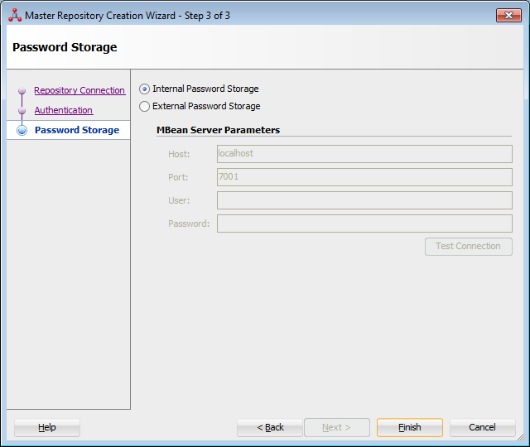Select Internal Password Storage option
This screenshot has height=447, width=530.
(144, 89)
